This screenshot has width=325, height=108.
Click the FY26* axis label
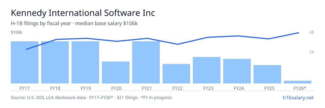tap(300, 88)
